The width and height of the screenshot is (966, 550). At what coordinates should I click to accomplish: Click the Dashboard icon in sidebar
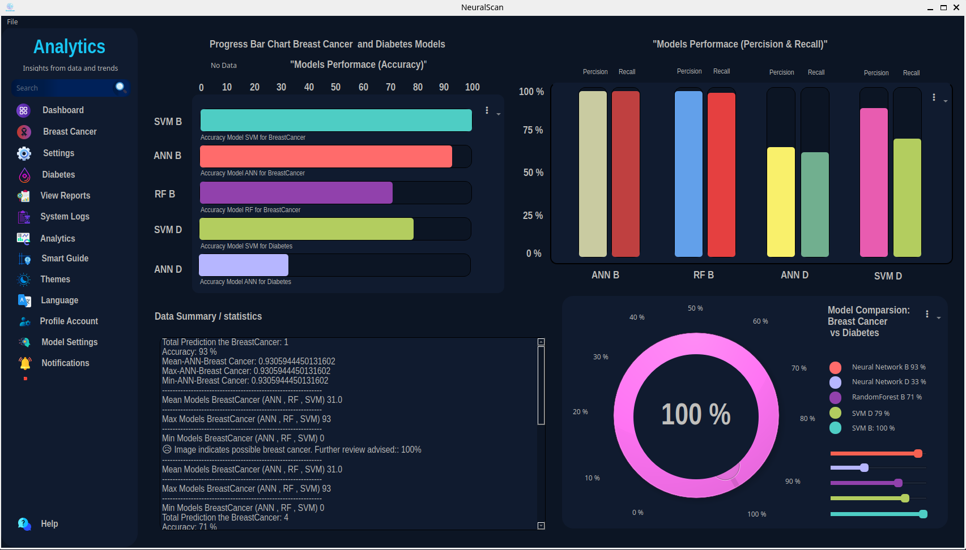tap(23, 110)
